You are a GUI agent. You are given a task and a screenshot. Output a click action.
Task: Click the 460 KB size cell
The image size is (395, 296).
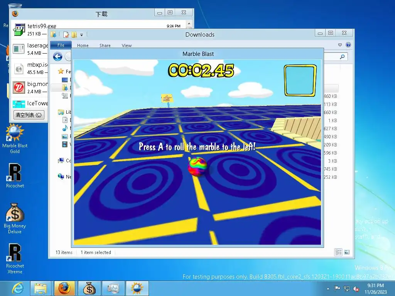click(330, 96)
